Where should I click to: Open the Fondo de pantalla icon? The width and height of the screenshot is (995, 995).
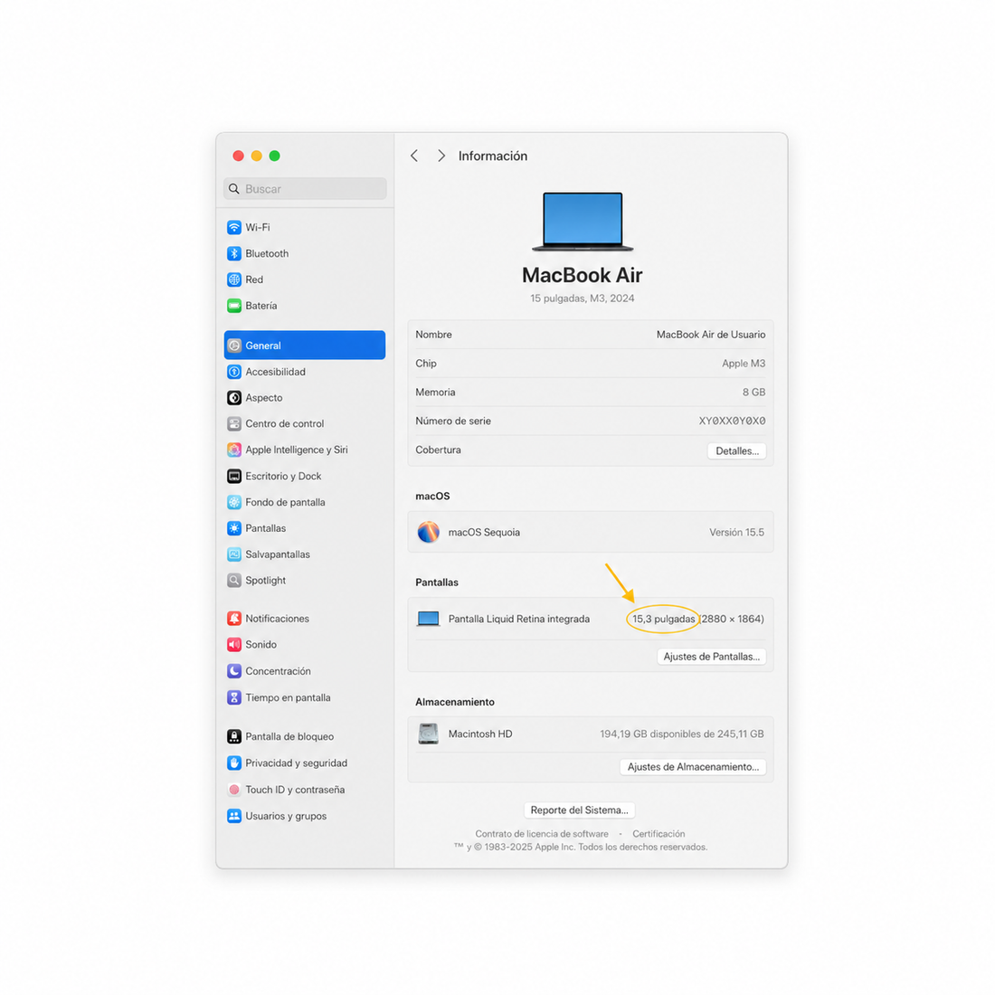point(234,502)
